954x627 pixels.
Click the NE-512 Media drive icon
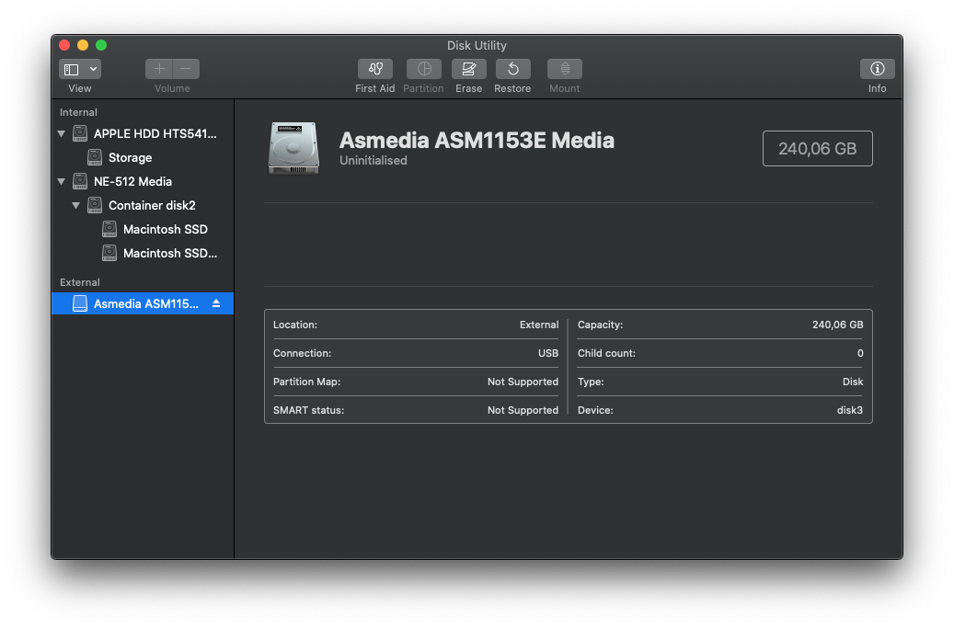point(80,181)
